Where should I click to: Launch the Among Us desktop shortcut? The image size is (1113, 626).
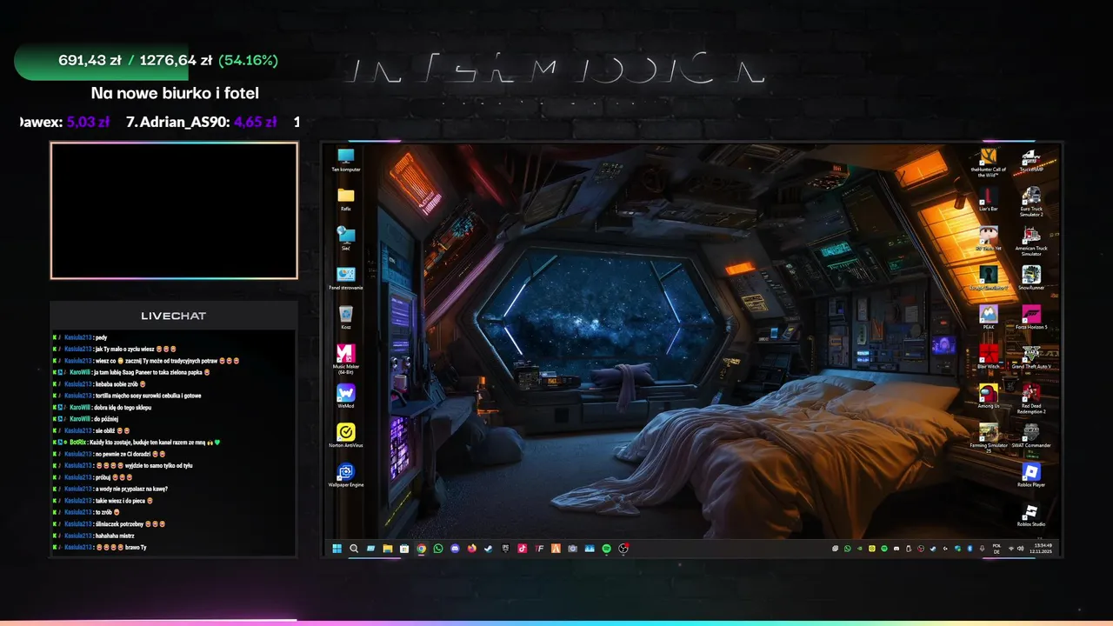(988, 396)
